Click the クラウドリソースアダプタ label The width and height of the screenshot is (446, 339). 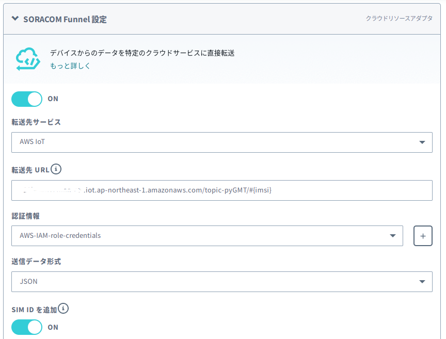point(399,18)
